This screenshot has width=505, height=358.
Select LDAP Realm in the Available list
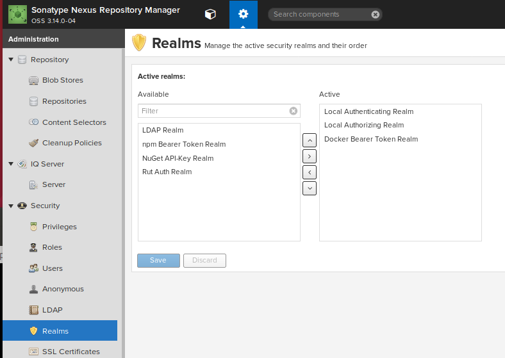[x=219, y=130]
